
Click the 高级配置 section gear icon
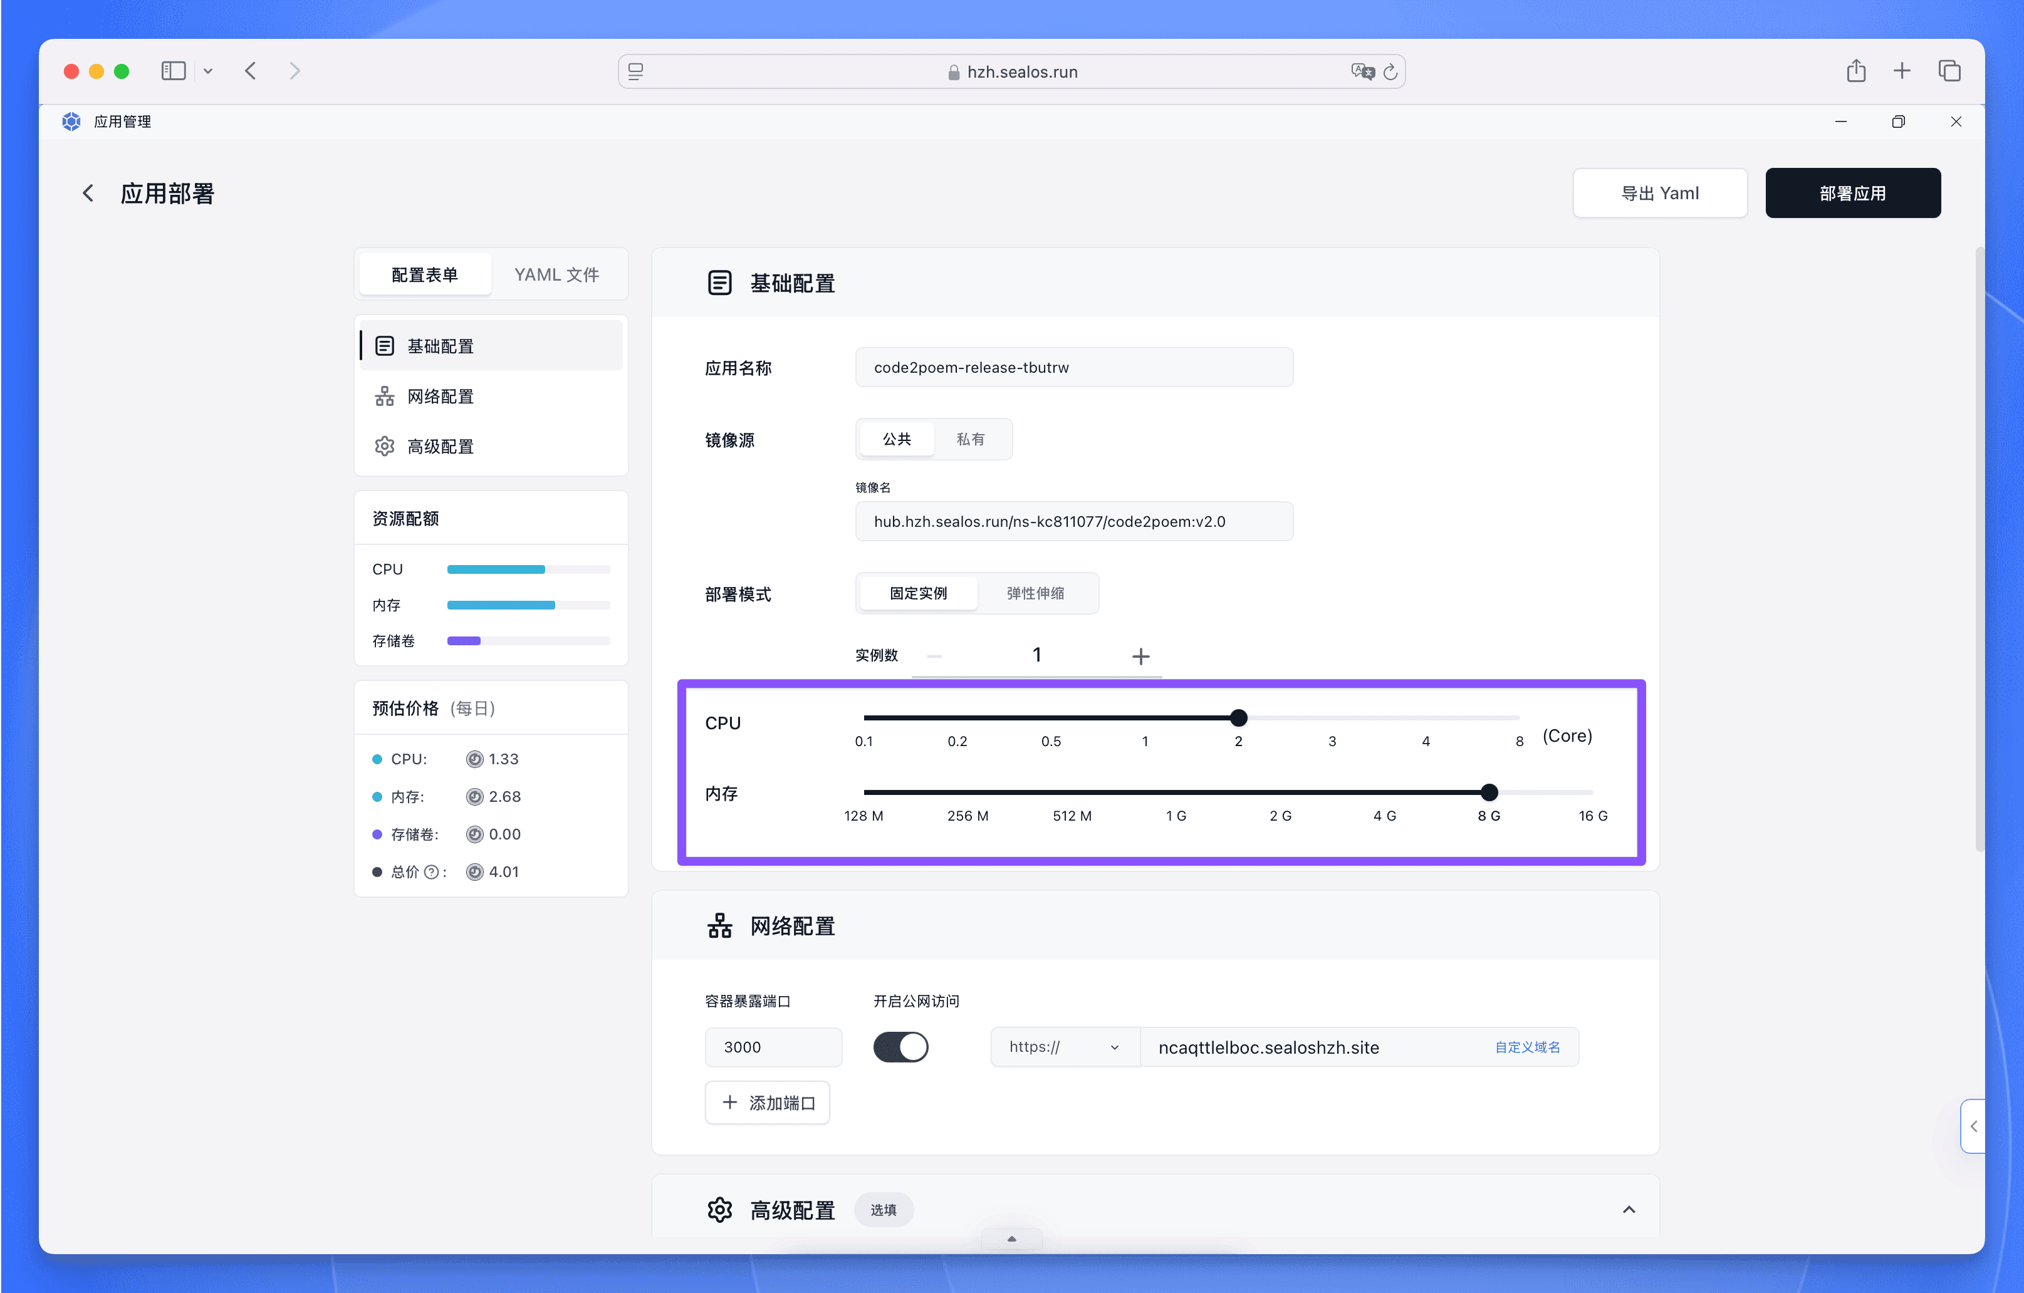(x=719, y=1210)
